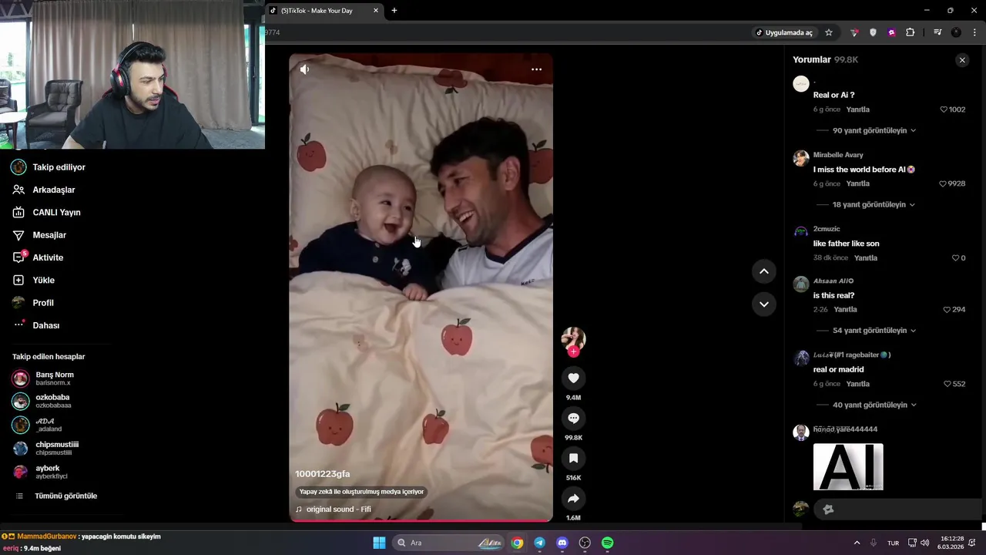The width and height of the screenshot is (986, 555).
Task: Open a new browser tab
Action: (x=394, y=11)
